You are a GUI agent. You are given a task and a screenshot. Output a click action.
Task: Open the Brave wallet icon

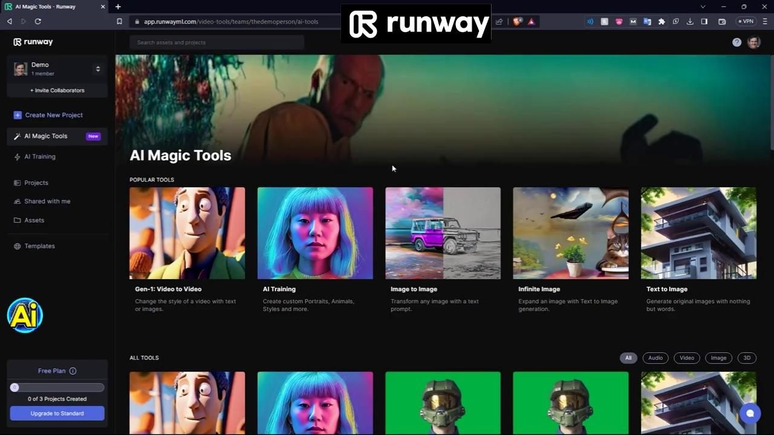(722, 21)
